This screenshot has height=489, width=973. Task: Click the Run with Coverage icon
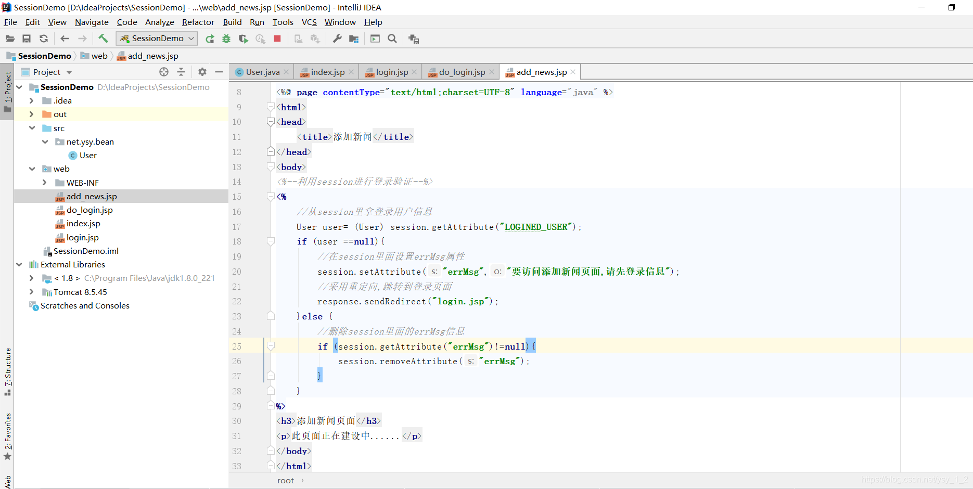click(243, 39)
